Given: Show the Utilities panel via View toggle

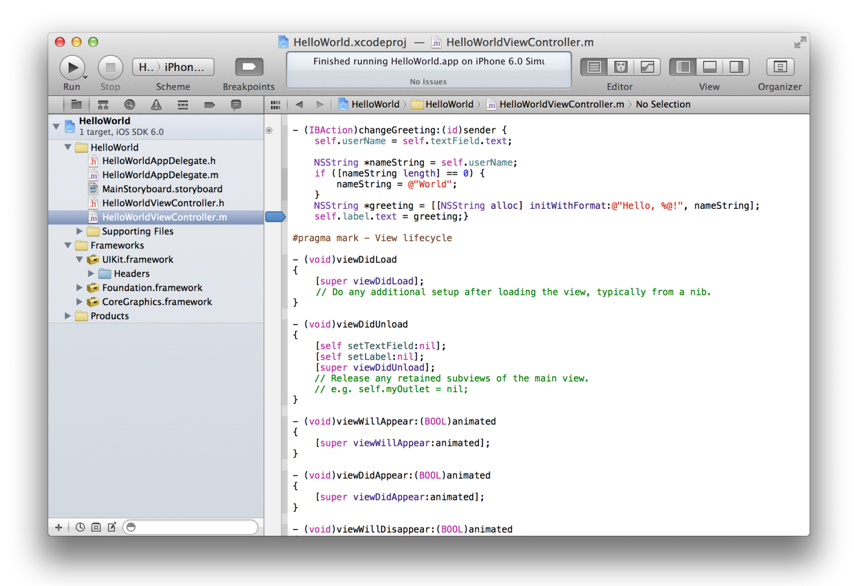Looking at the screenshot, I should (x=735, y=67).
